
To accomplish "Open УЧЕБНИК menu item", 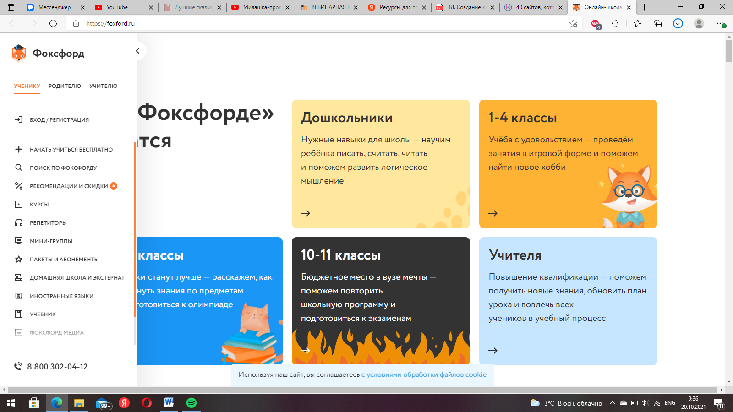I will coord(43,314).
